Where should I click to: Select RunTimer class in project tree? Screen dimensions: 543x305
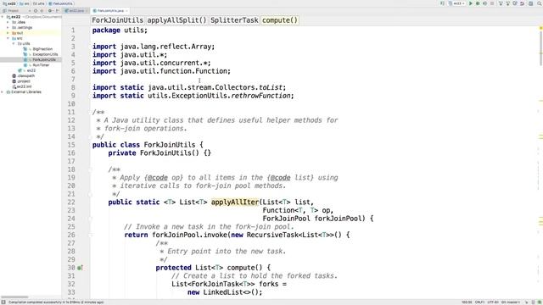point(41,65)
